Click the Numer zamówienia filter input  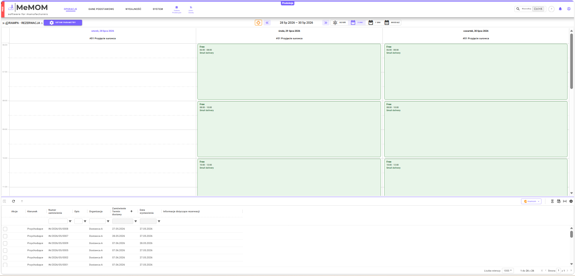58,221
